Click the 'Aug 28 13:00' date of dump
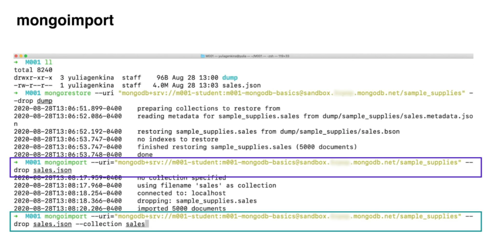This screenshot has height=237, width=485. pos(195,77)
